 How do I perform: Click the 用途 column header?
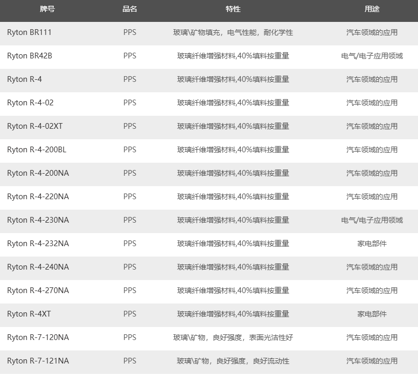click(372, 9)
